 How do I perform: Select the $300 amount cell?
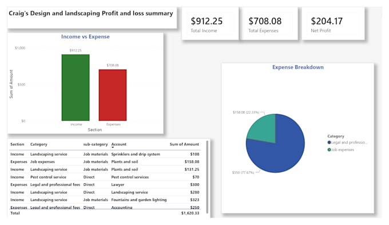[x=194, y=184]
